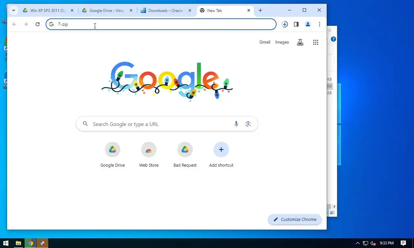This screenshot has width=414, height=248.
Task: Close the Google Drive - Virus tab
Action: (x=131, y=10)
